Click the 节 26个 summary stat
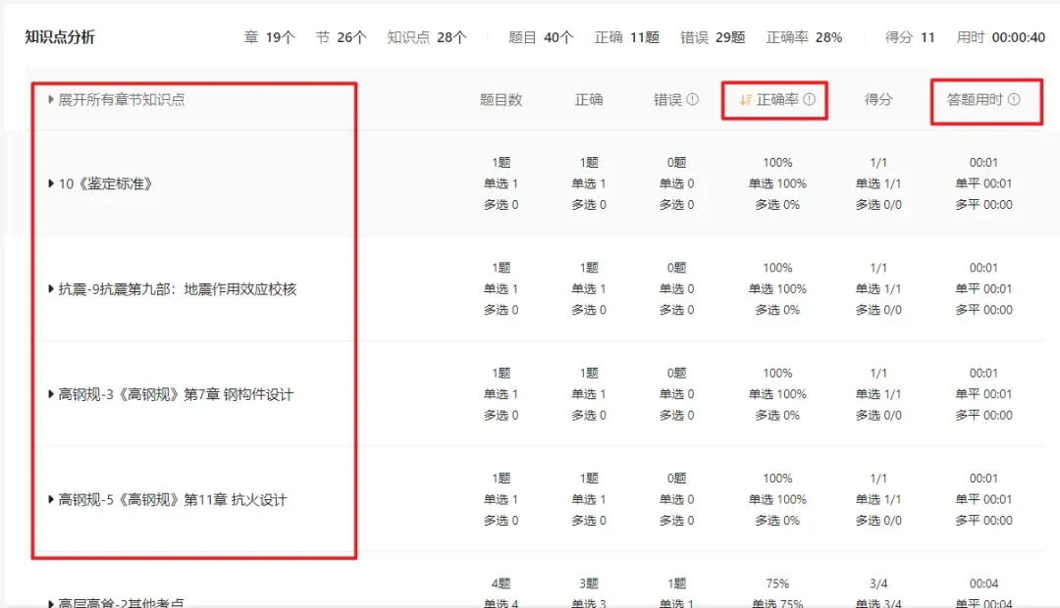The height and width of the screenshot is (608, 1060). 342,37
